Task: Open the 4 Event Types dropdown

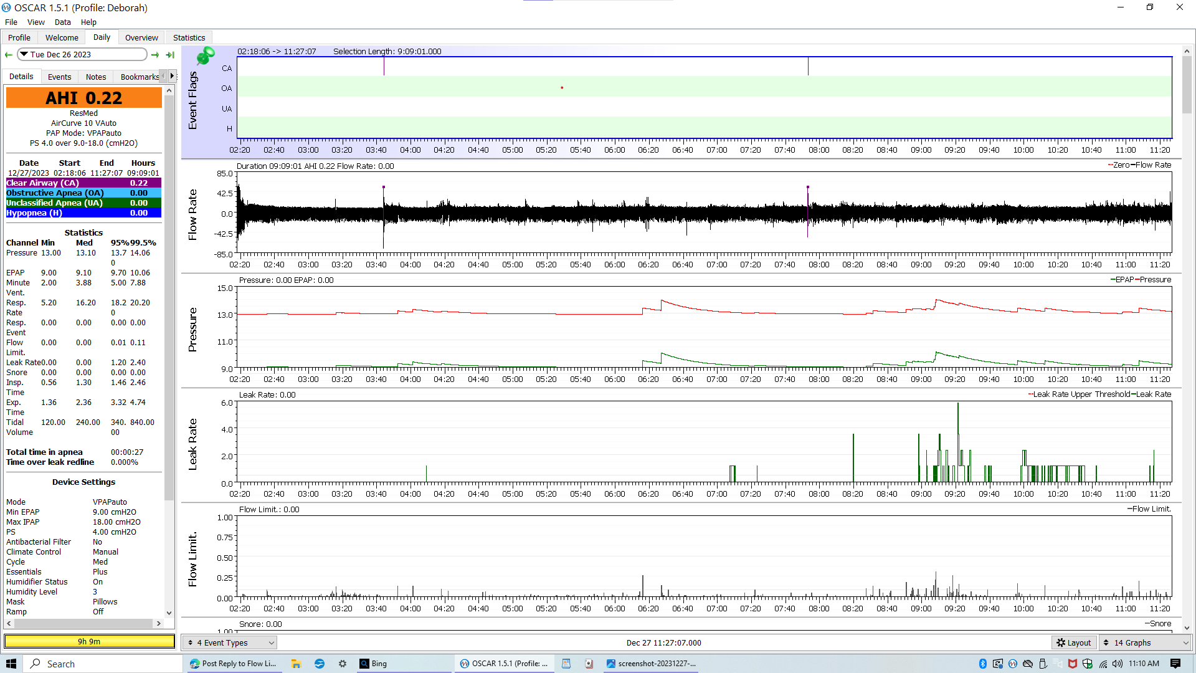Action: tap(230, 642)
